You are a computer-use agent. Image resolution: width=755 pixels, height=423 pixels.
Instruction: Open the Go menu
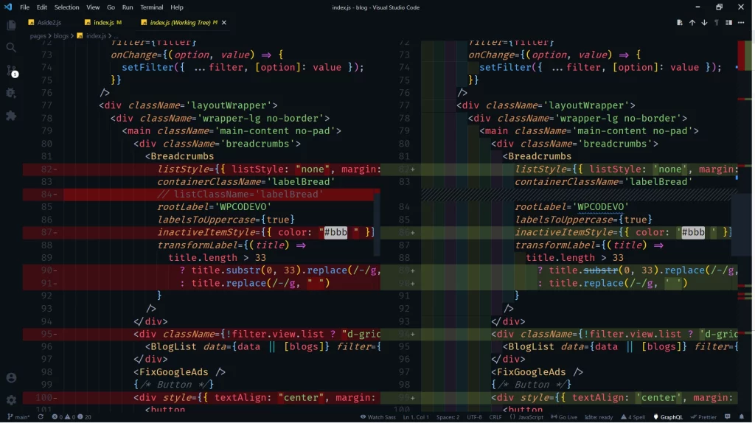[111, 7]
